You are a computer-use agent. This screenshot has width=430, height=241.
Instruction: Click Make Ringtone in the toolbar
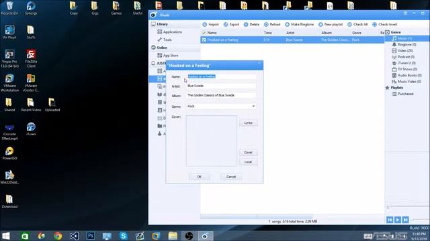tap(300, 24)
